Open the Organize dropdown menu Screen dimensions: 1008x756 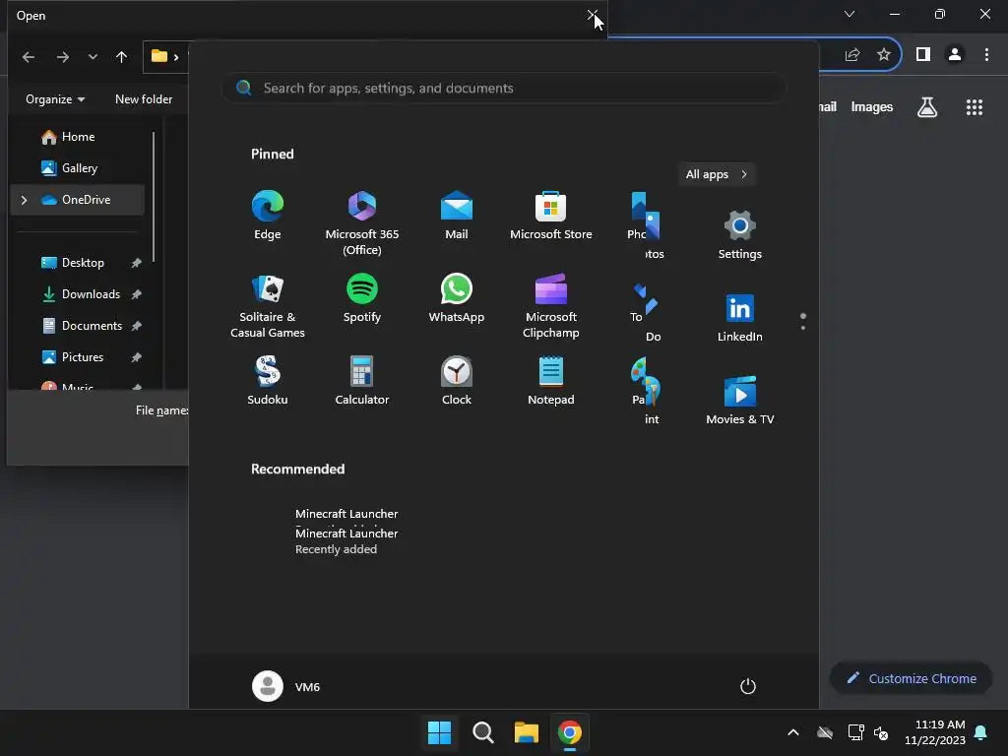55,99
